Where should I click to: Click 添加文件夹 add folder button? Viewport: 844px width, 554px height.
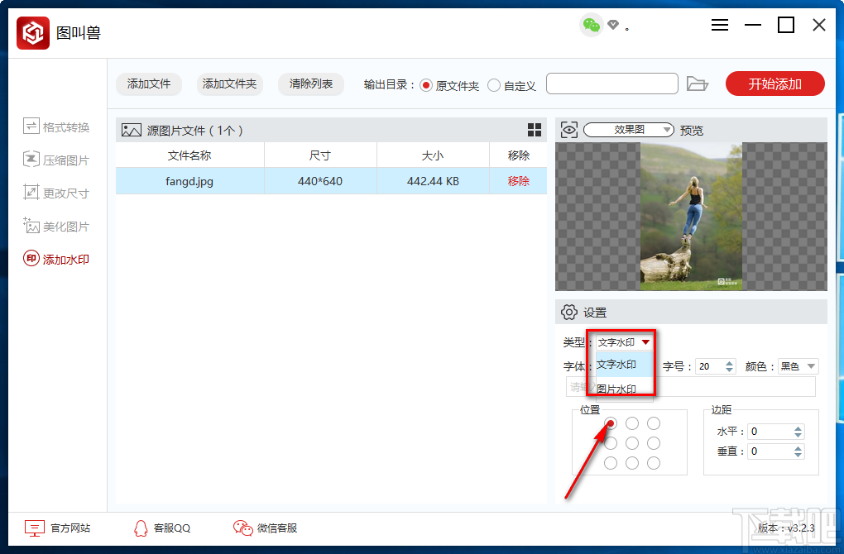230,84
